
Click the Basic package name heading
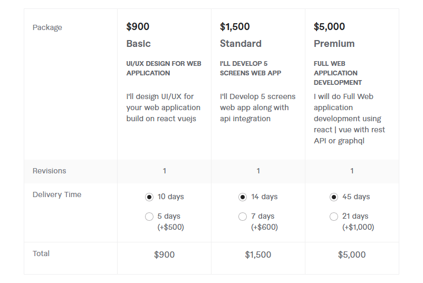[138, 44]
